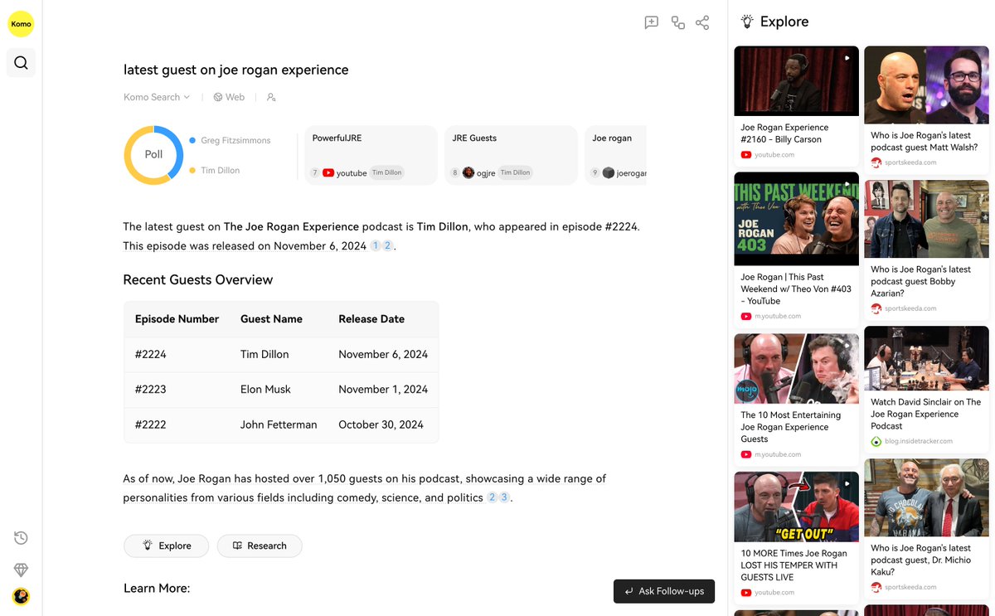Click the #2224 table cell
The width and height of the screenshot is (995, 616).
[x=151, y=354]
